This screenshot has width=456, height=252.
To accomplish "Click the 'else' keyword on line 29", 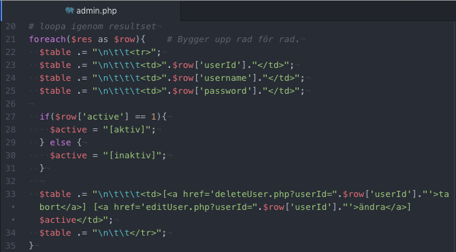I will pos(61,142).
